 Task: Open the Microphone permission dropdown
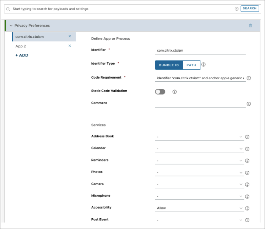[199, 196]
